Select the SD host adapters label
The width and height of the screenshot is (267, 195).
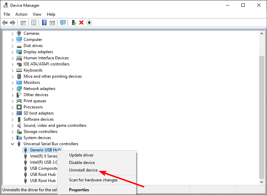click(39, 113)
